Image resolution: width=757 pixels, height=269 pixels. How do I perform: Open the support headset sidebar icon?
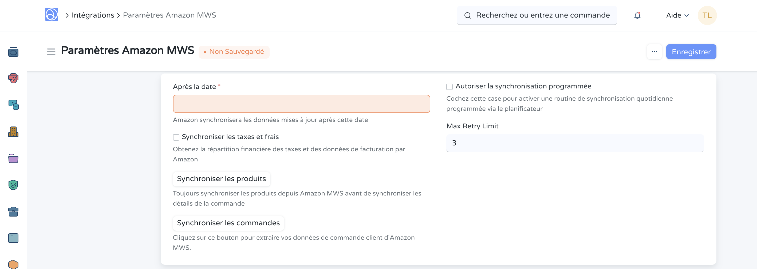(13, 78)
